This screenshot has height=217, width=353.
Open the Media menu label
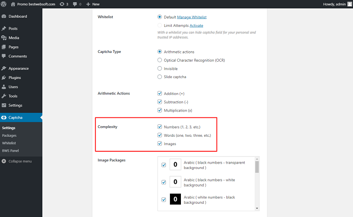click(x=14, y=37)
